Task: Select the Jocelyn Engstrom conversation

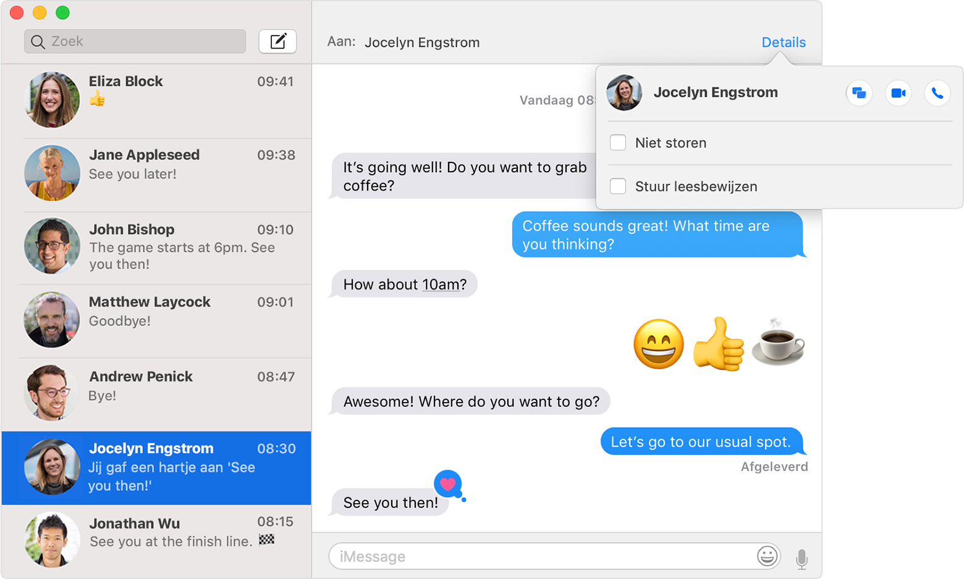Action: pos(156,468)
